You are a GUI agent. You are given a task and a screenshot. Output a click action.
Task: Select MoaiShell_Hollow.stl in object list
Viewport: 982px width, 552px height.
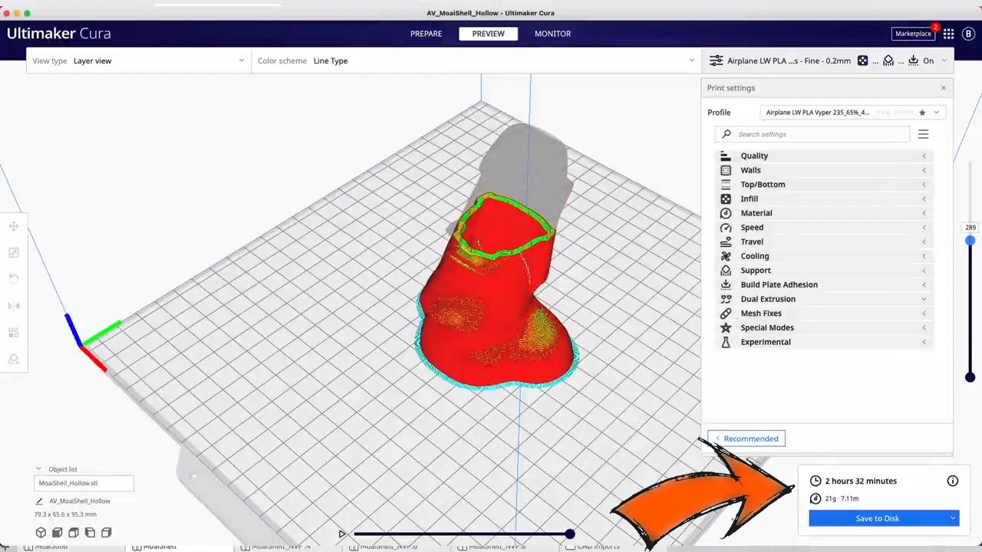[x=84, y=483]
